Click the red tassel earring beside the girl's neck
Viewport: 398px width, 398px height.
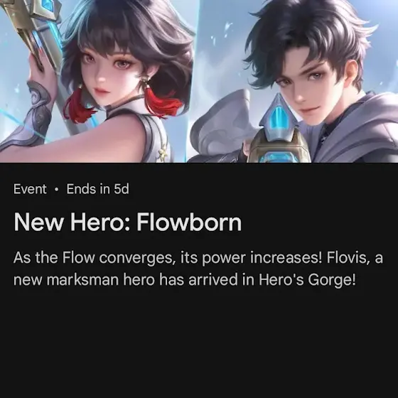163,100
